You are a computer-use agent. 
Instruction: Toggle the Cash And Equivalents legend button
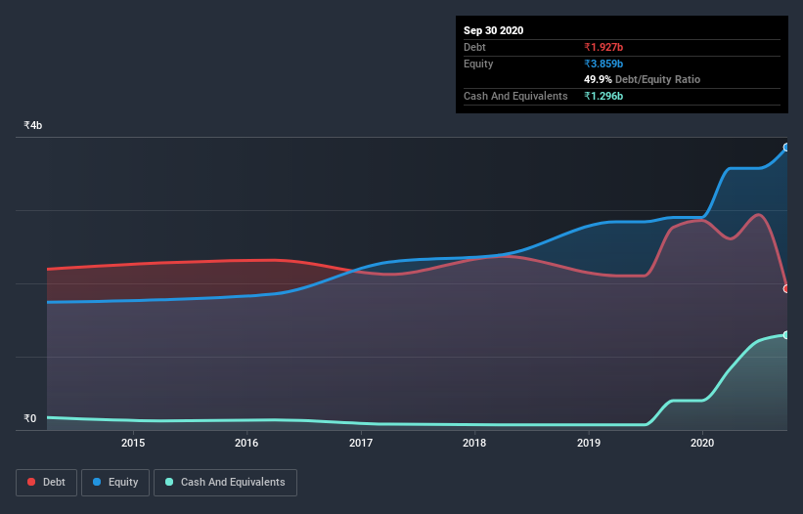(x=225, y=483)
